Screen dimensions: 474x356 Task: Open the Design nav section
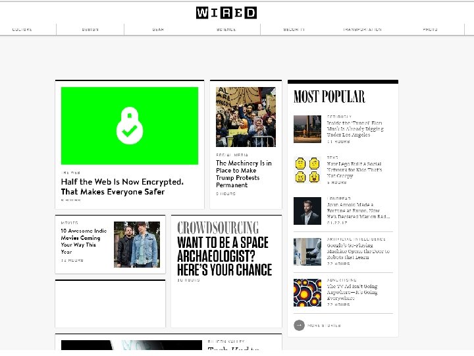(90, 30)
